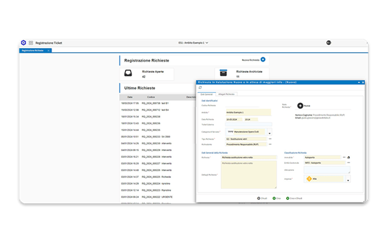Open the lookup dots beside Entità Gestionale

[348, 162]
